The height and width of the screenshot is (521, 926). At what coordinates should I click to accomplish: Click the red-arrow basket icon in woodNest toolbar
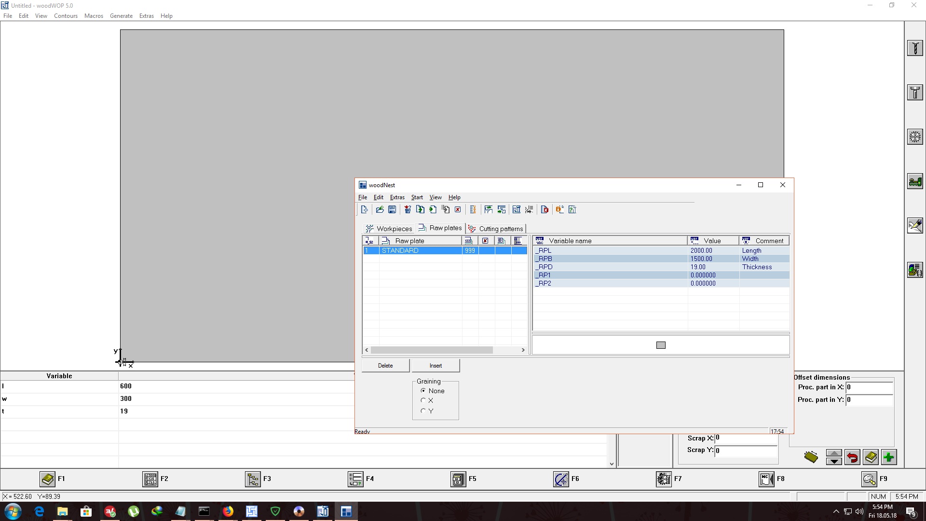point(408,209)
